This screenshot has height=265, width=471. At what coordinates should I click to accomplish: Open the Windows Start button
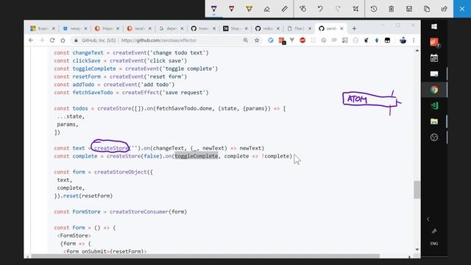point(434,26)
